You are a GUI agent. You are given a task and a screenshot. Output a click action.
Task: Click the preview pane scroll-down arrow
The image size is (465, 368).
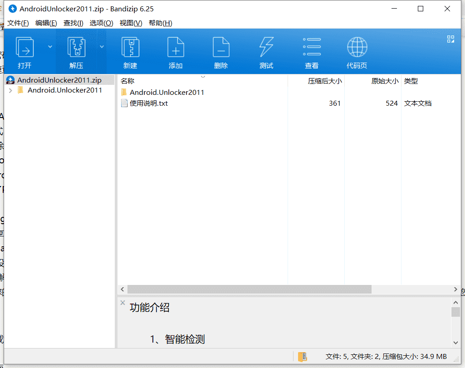(x=455, y=343)
